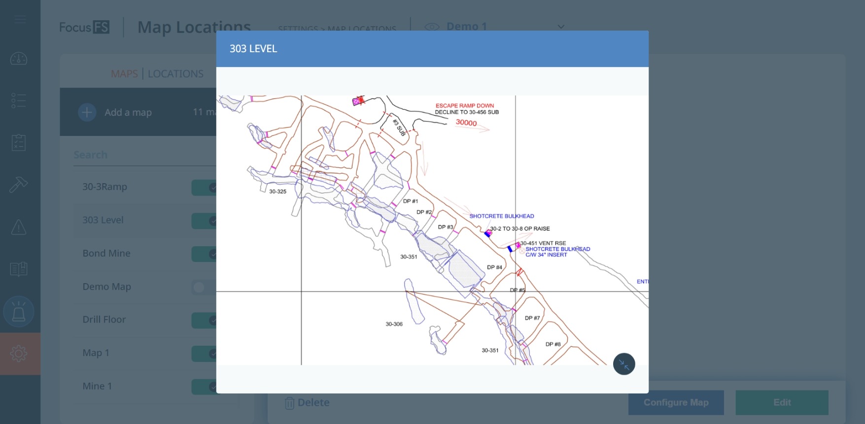Screen dimensions: 865x424
Task: Open the book library sidebar icon
Action: click(19, 269)
